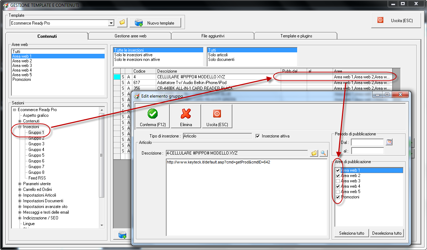Uncheck Area web 1 publication checkbox
Screen dimensions: 427x250
[x=338, y=171]
